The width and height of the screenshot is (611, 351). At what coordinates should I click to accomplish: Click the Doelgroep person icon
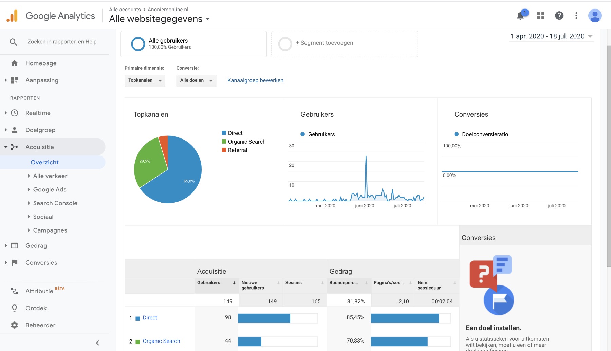click(14, 130)
